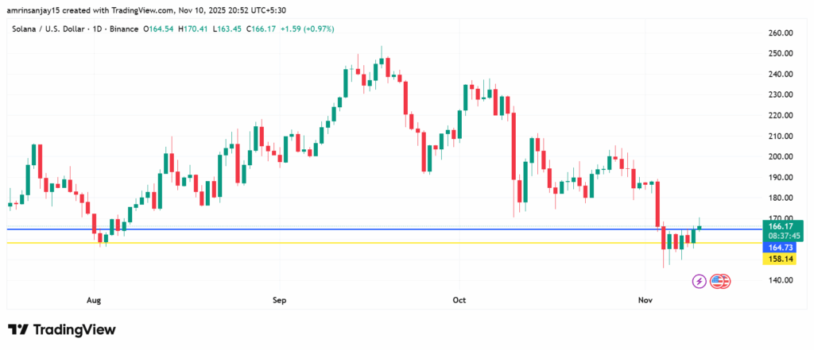
Task: Click the purple lightning bolt event icon
Action: (699, 280)
